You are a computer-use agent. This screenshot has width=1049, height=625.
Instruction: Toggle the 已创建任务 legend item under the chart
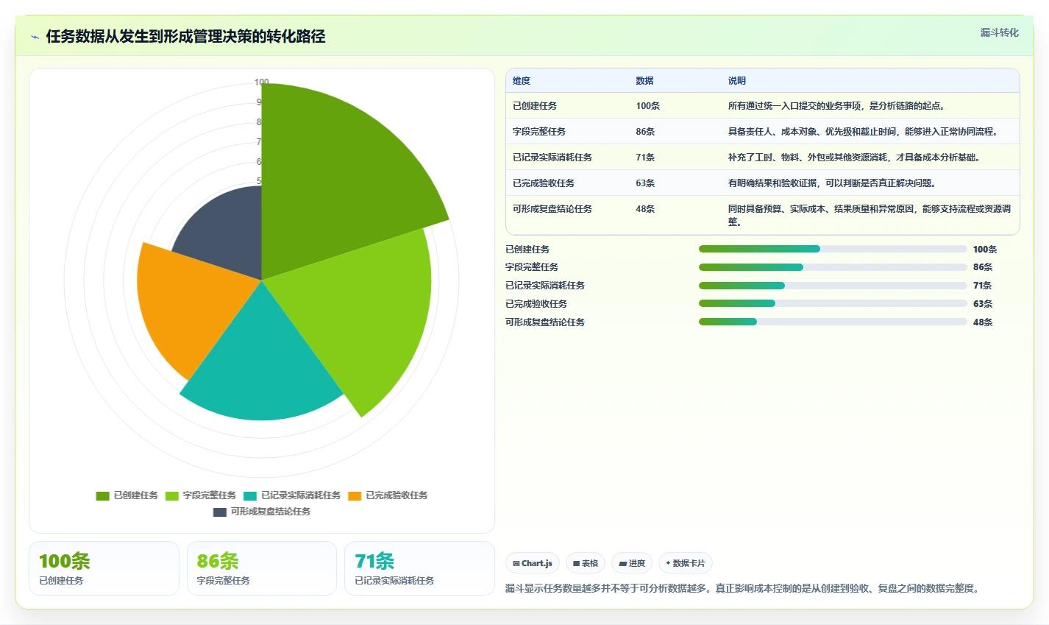[127, 495]
